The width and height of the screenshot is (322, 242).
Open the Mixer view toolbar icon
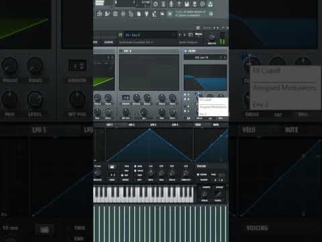123,14
